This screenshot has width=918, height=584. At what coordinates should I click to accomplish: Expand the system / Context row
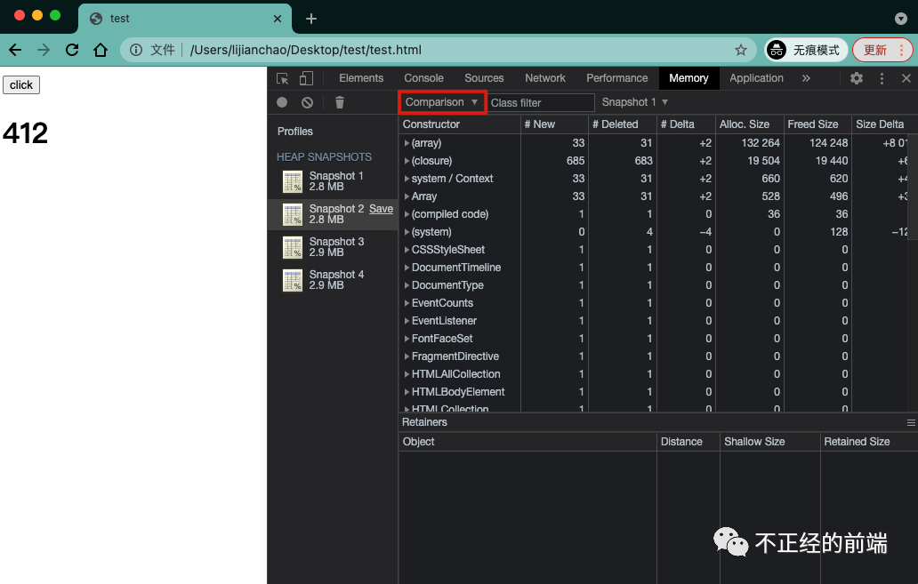(x=407, y=179)
